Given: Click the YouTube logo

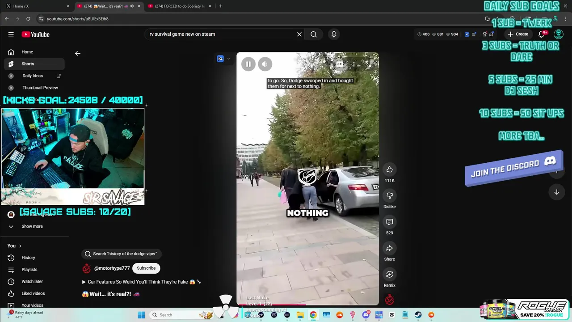Looking at the screenshot, I should tap(36, 34).
